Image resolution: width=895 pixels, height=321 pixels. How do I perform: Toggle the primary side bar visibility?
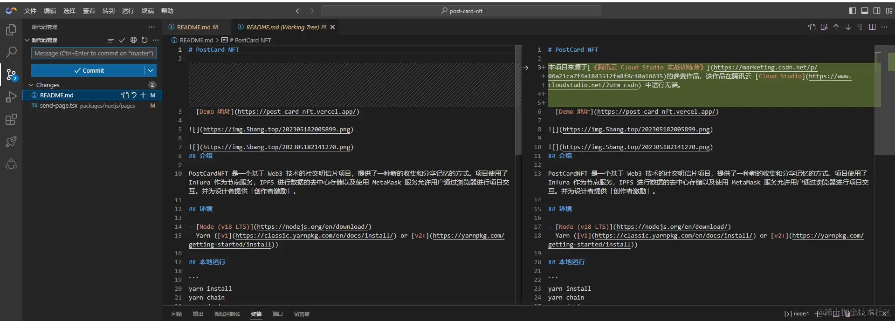853,11
